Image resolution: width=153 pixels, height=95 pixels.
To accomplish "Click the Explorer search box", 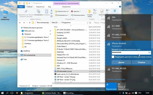I will pos(99,23).
